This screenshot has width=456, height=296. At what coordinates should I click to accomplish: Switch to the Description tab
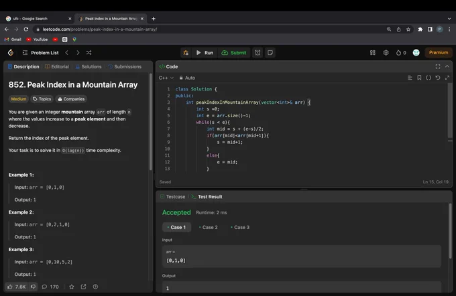click(x=23, y=66)
